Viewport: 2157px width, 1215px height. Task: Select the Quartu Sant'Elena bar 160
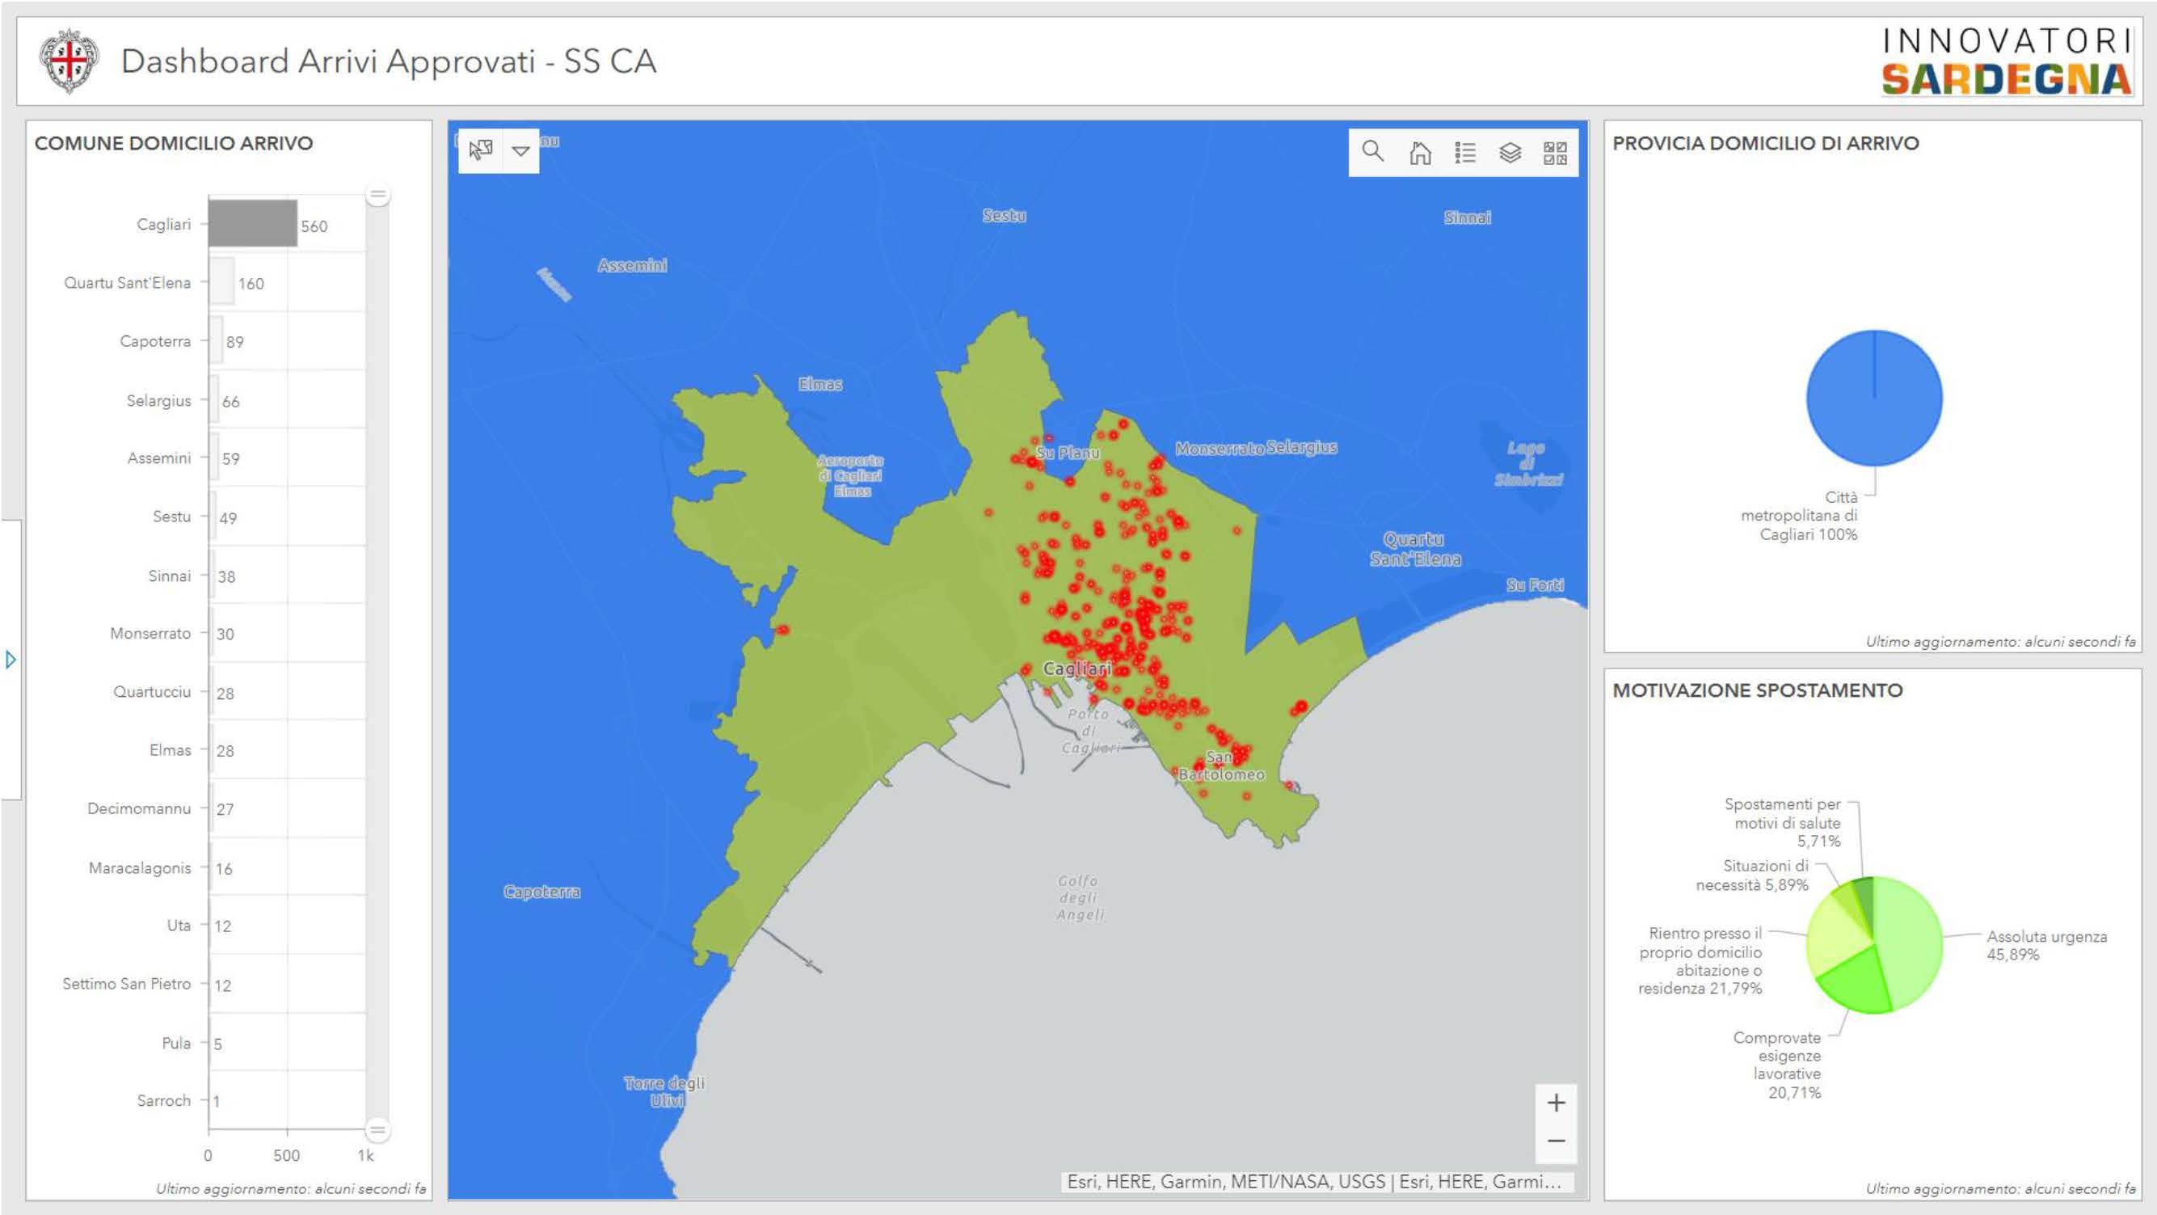[x=221, y=282]
